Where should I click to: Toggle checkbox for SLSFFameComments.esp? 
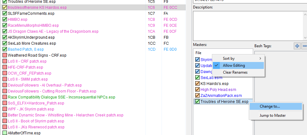pos(5,14)
